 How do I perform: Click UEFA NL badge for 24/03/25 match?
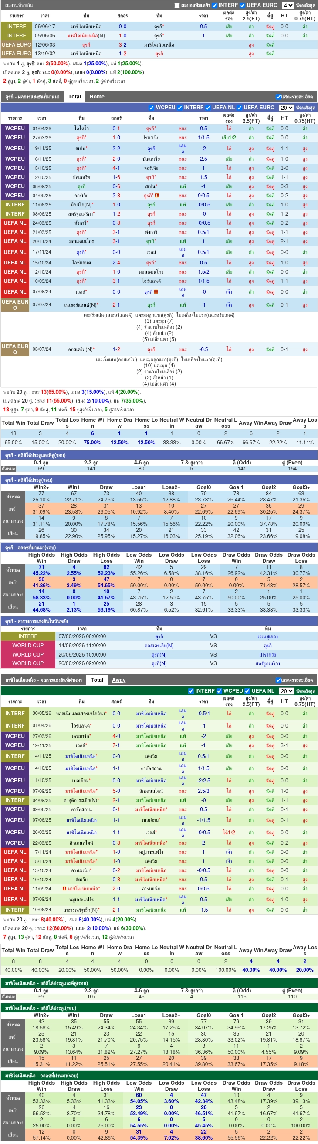tap(15, 223)
